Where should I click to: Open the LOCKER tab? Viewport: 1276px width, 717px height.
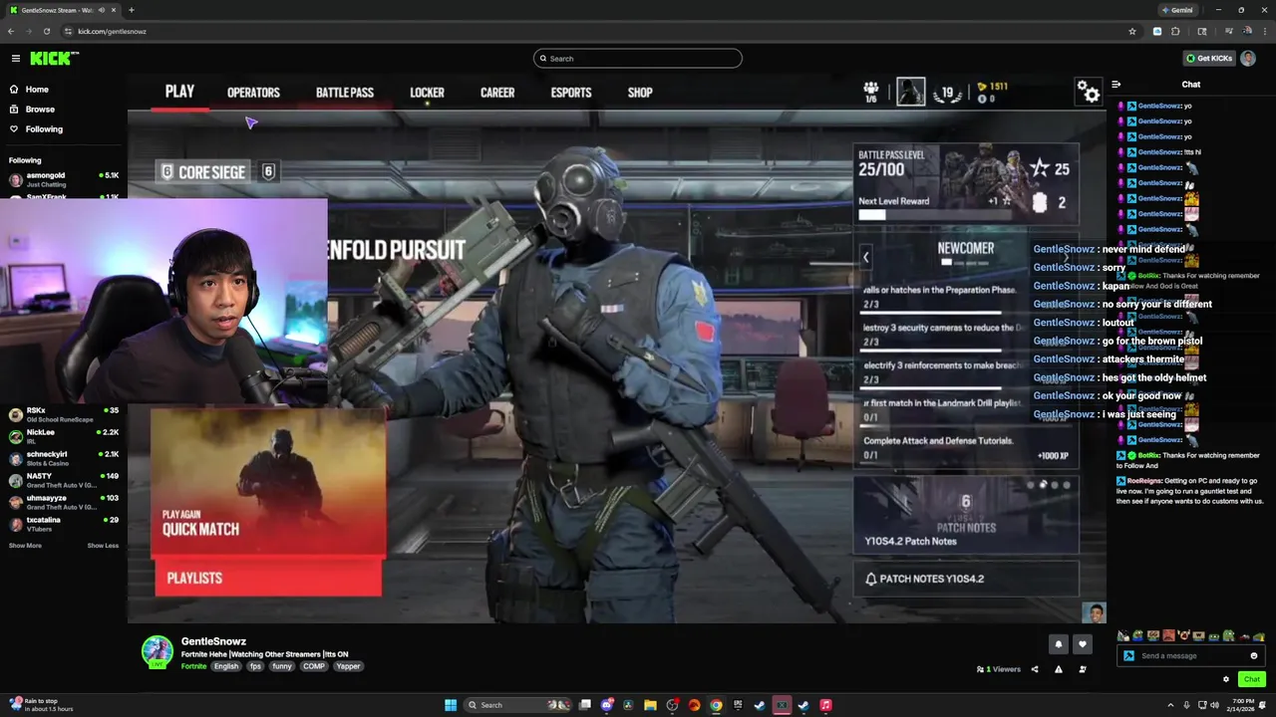click(427, 93)
